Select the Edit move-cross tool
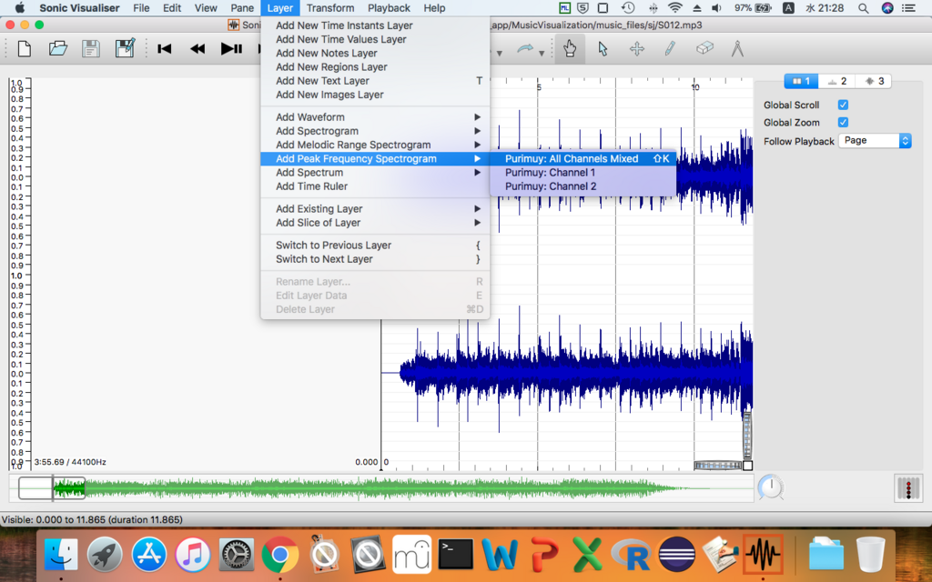This screenshot has height=582, width=932. click(636, 49)
